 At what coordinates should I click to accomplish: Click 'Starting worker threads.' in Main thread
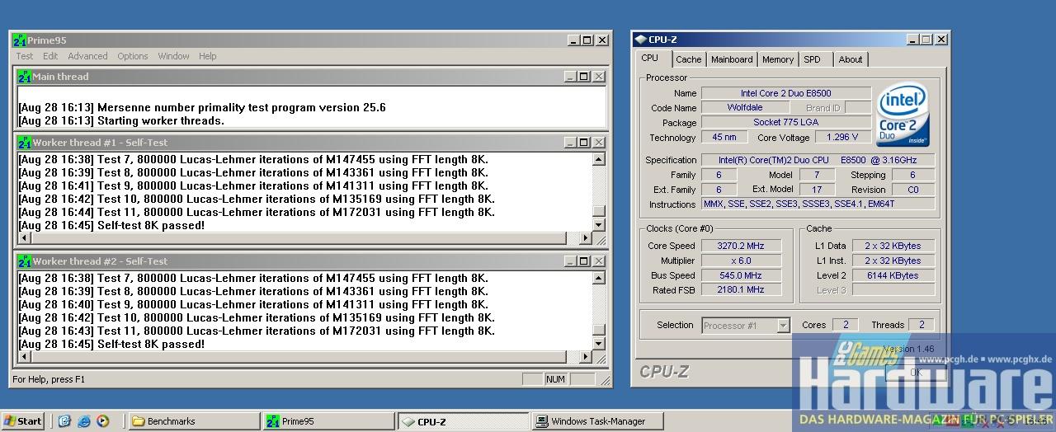point(161,120)
